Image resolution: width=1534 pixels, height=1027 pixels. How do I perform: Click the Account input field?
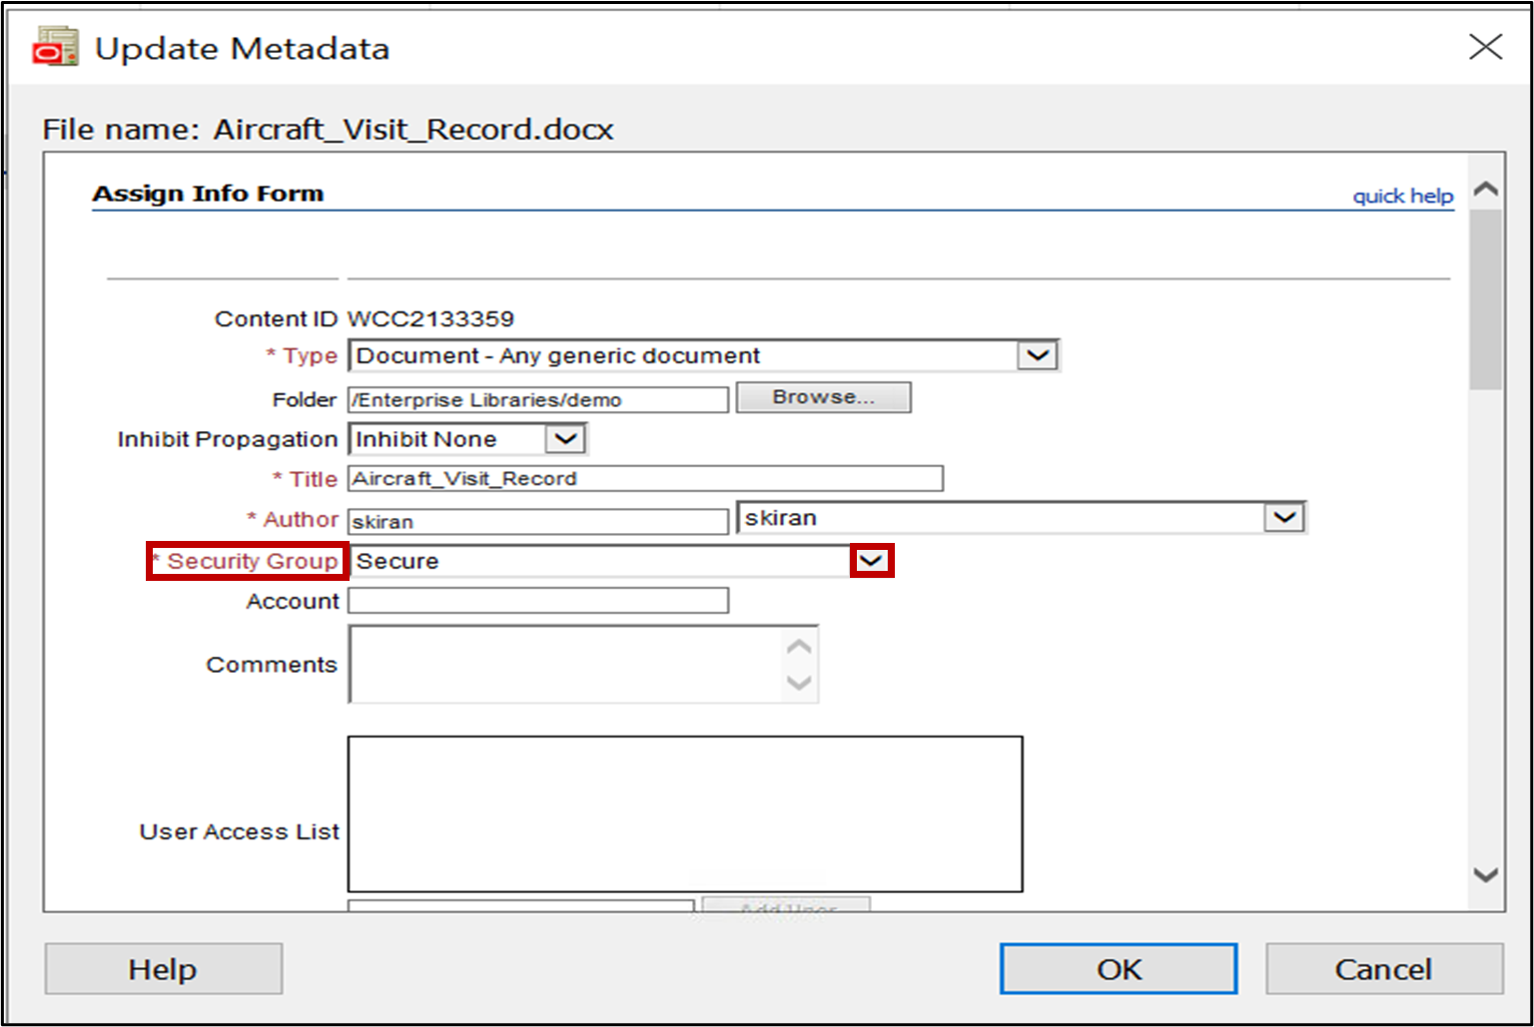tap(537, 601)
